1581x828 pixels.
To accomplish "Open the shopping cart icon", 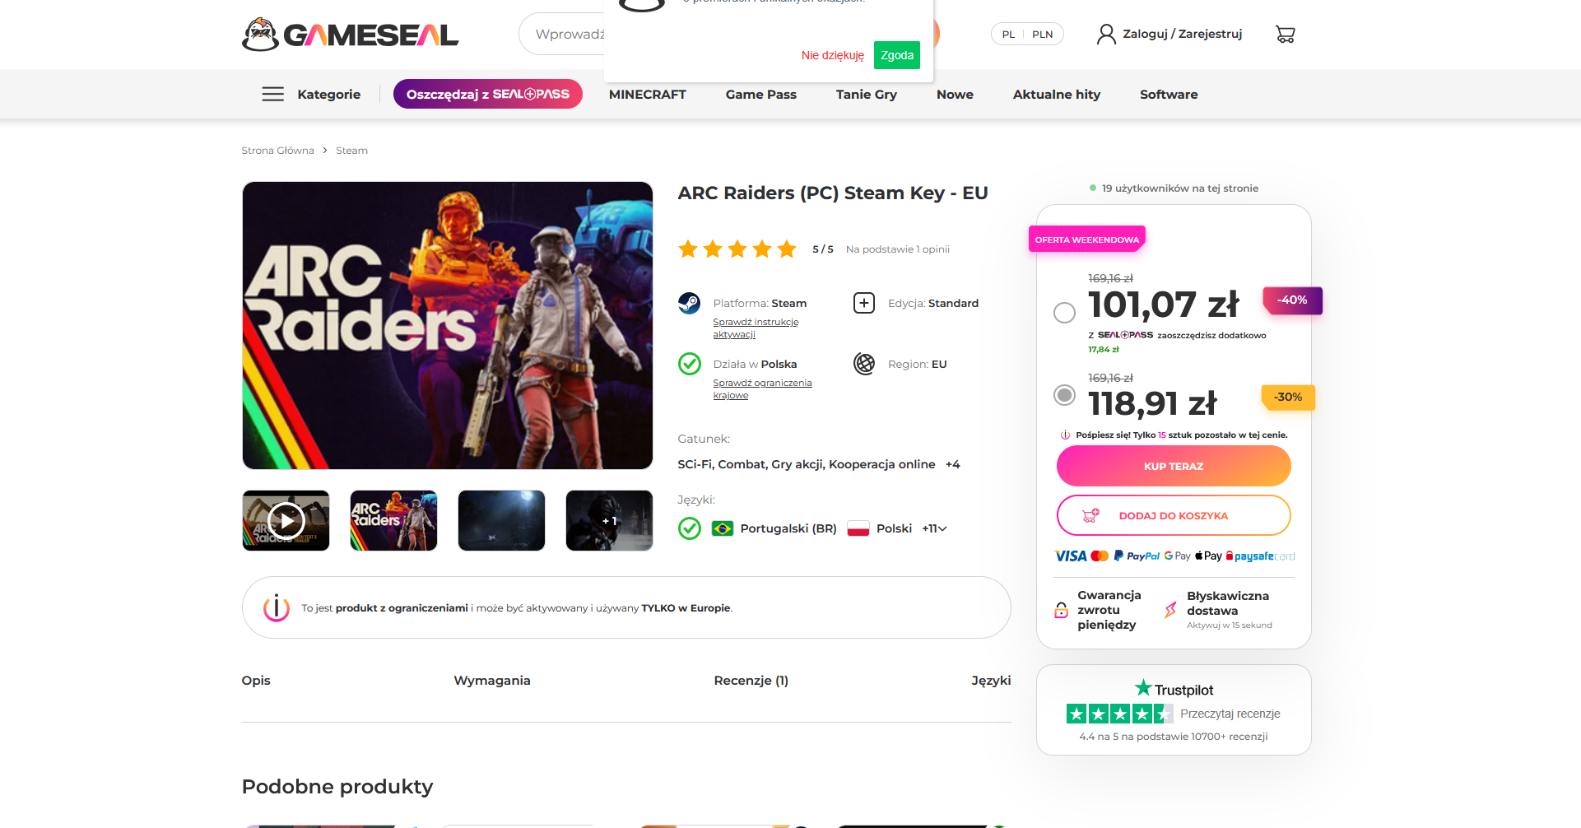I will 1285,34.
